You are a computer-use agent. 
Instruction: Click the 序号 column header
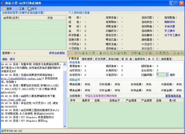pyautogui.click(x=73, y=100)
